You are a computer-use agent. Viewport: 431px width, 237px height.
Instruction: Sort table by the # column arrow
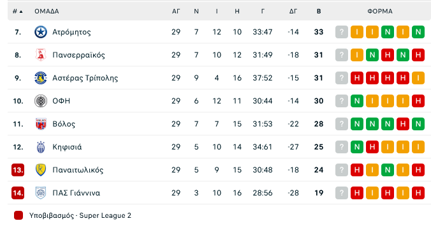click(18, 11)
